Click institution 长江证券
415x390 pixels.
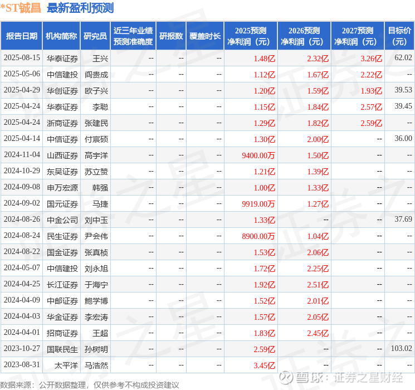[62, 285]
